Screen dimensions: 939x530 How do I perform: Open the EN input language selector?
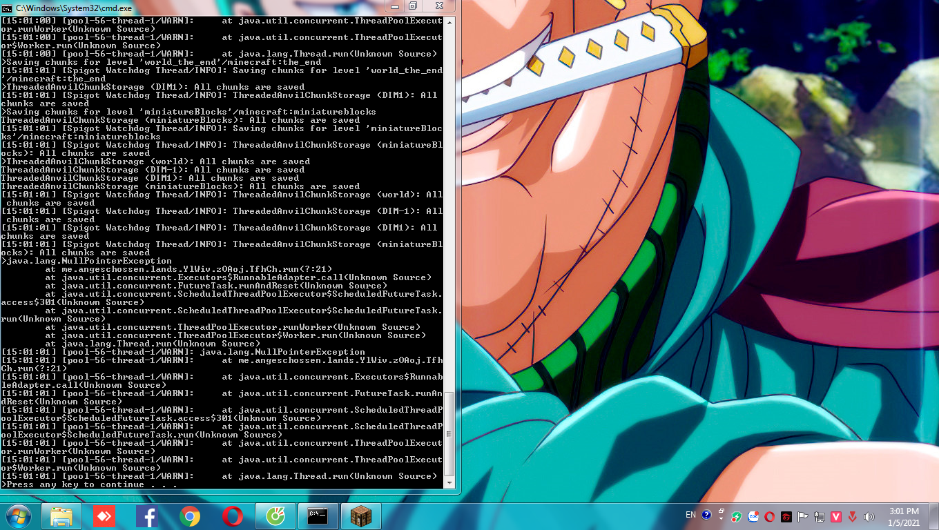pyautogui.click(x=690, y=515)
